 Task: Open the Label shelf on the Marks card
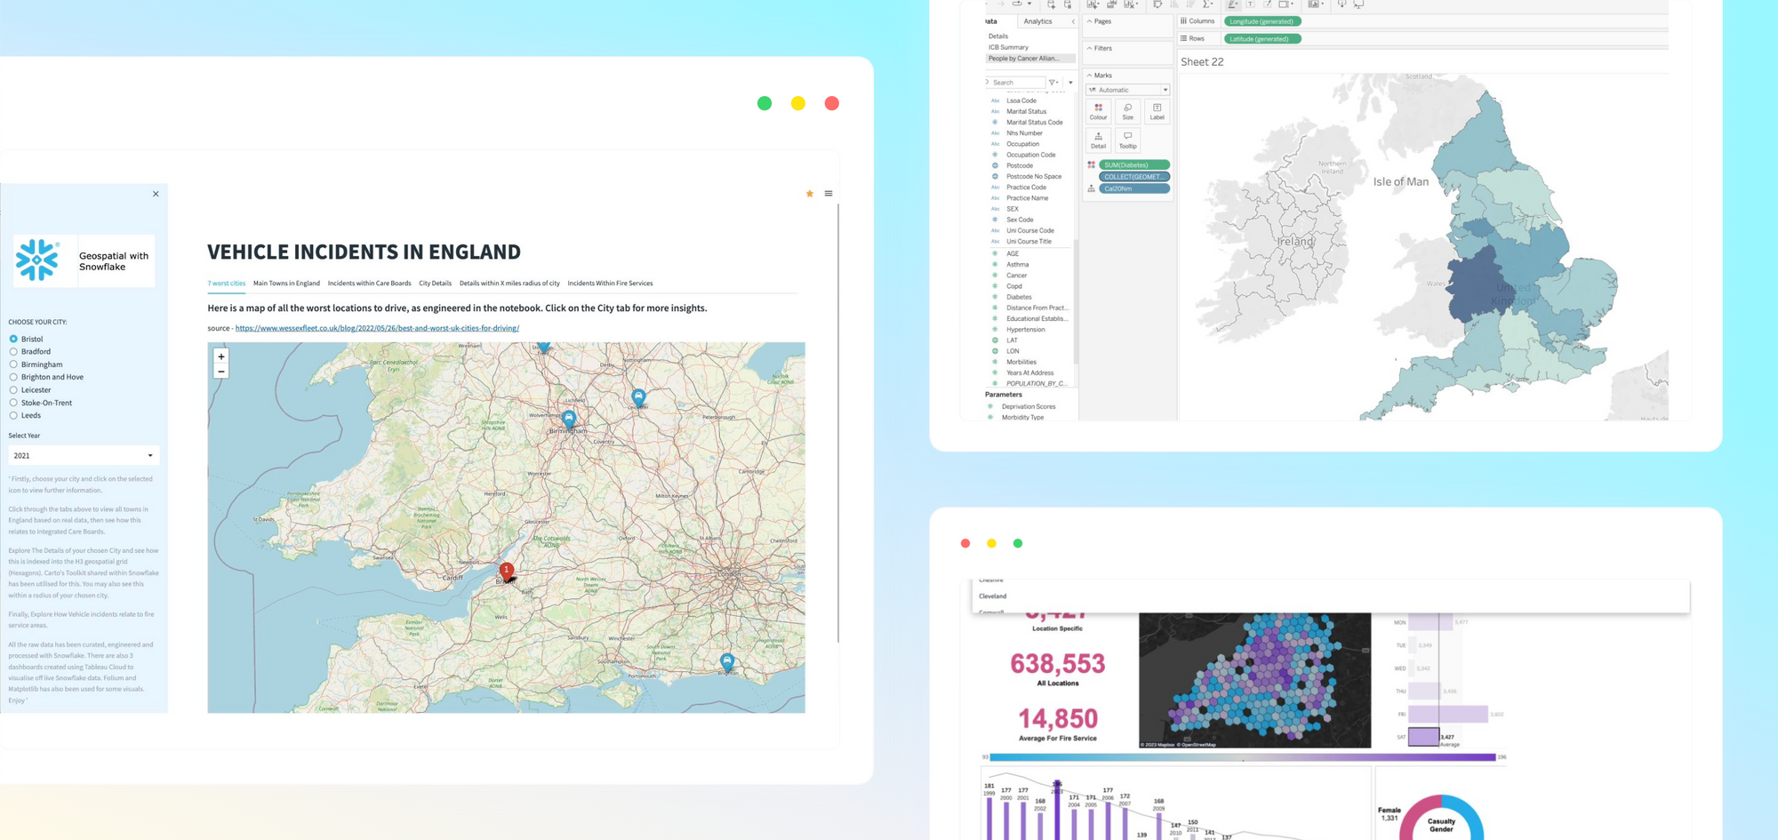coord(1156,111)
